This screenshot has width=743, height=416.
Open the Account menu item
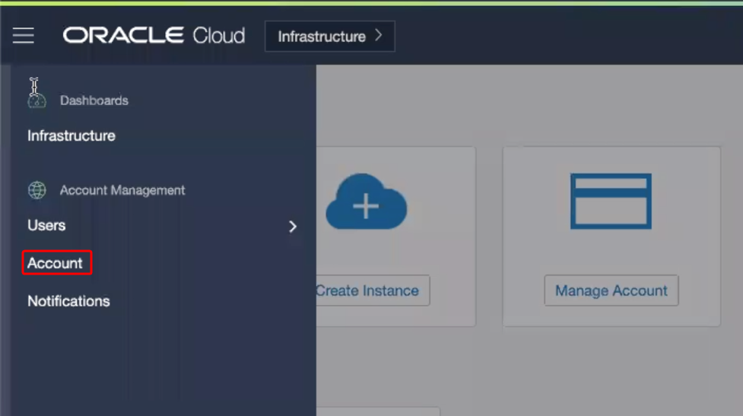pos(55,263)
